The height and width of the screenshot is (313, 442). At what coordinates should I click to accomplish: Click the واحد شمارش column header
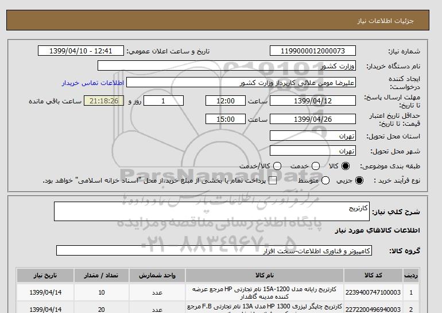click(x=157, y=275)
